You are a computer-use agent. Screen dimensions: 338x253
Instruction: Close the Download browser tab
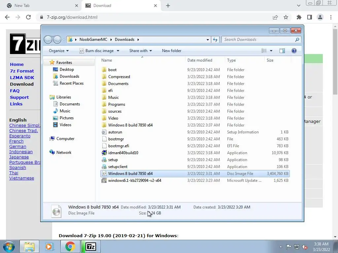155,6
